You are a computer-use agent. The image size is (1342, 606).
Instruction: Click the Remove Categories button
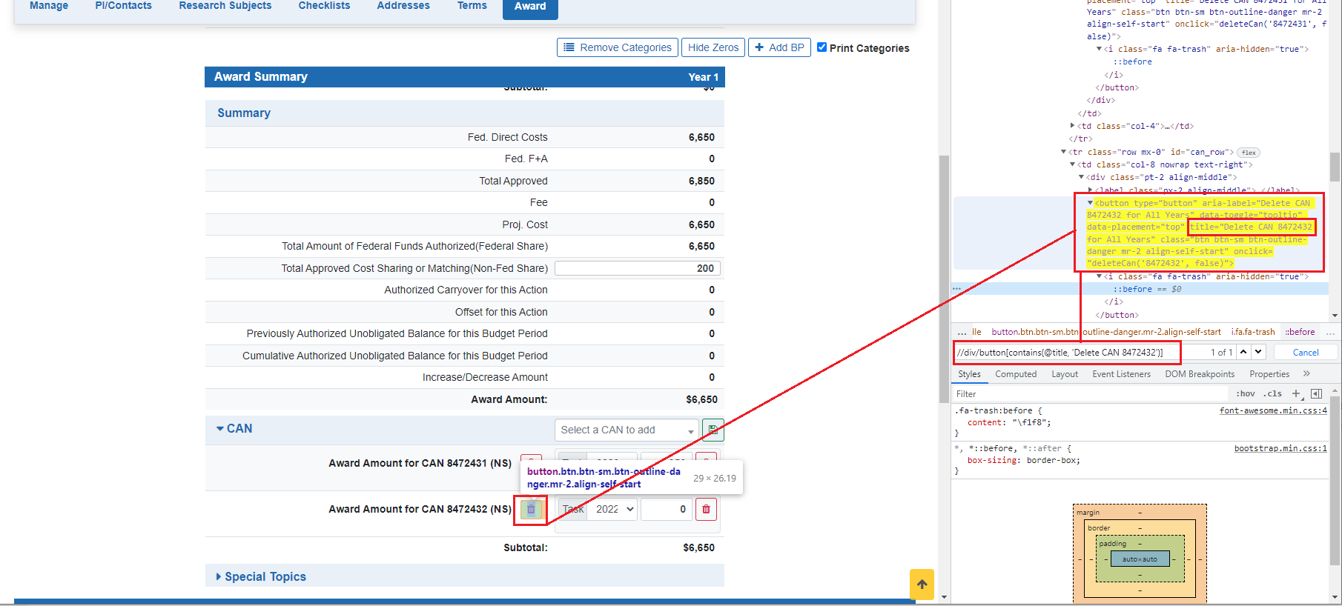click(x=618, y=47)
